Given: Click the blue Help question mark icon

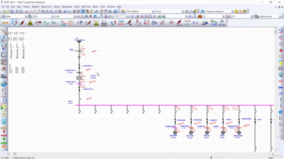Looking at the screenshot, I should [115, 11].
